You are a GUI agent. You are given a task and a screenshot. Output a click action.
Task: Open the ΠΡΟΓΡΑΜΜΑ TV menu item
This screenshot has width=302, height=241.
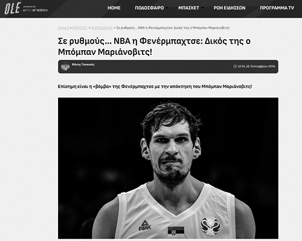277,8
